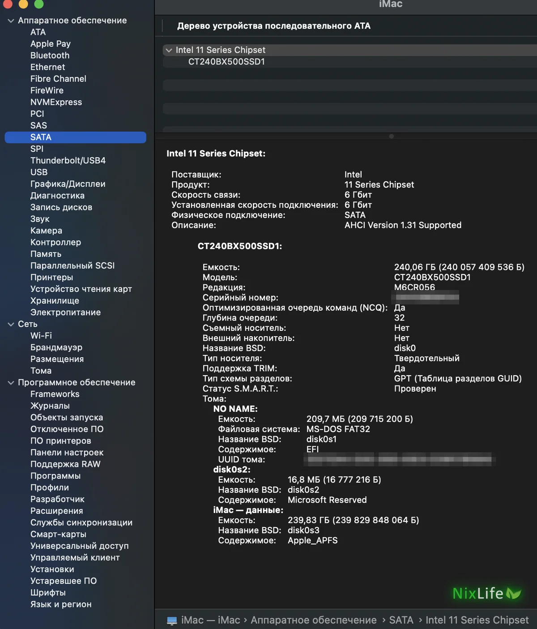
Task: Show Bluetooth hardware information
Action: (x=50, y=56)
